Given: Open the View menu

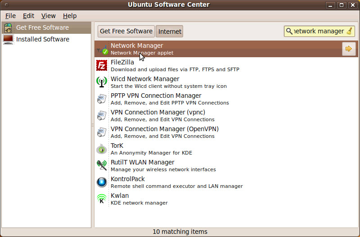Looking at the screenshot, I should pos(48,16).
